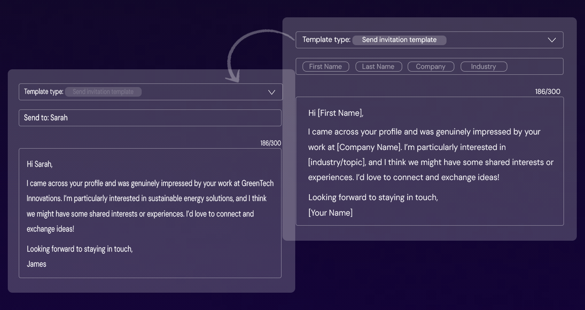Click inside the personalized message to Sarah
585x310 pixels.
pos(150,212)
